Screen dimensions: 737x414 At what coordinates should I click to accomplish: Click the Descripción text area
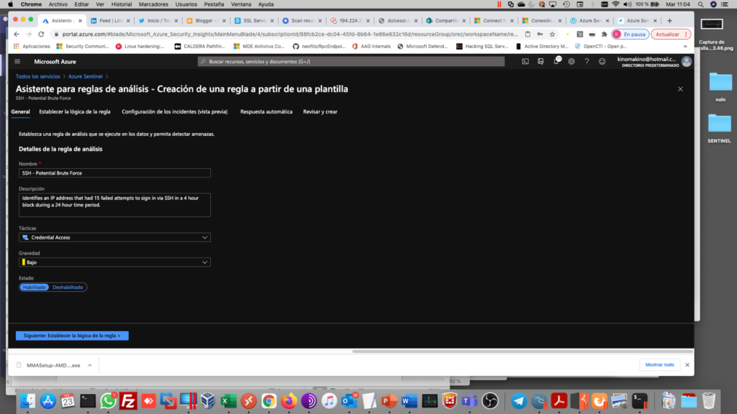point(115,204)
